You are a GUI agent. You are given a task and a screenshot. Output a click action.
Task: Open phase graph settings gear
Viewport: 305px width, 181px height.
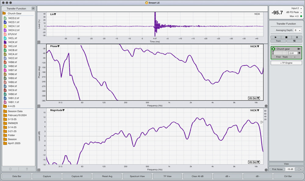[x=266, y=106]
